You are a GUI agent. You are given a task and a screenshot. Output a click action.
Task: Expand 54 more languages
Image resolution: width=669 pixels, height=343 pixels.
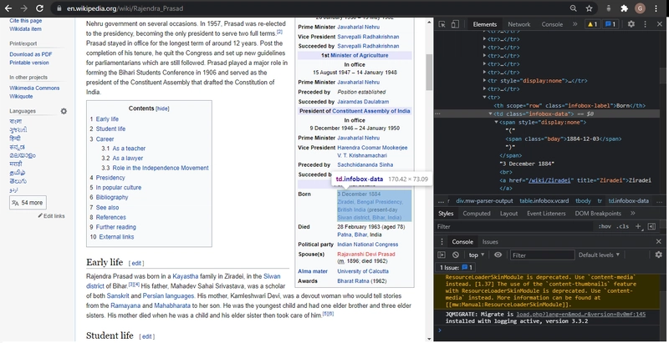(x=28, y=203)
